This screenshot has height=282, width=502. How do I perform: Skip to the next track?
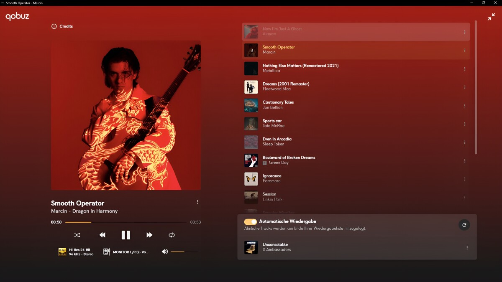coord(149,235)
